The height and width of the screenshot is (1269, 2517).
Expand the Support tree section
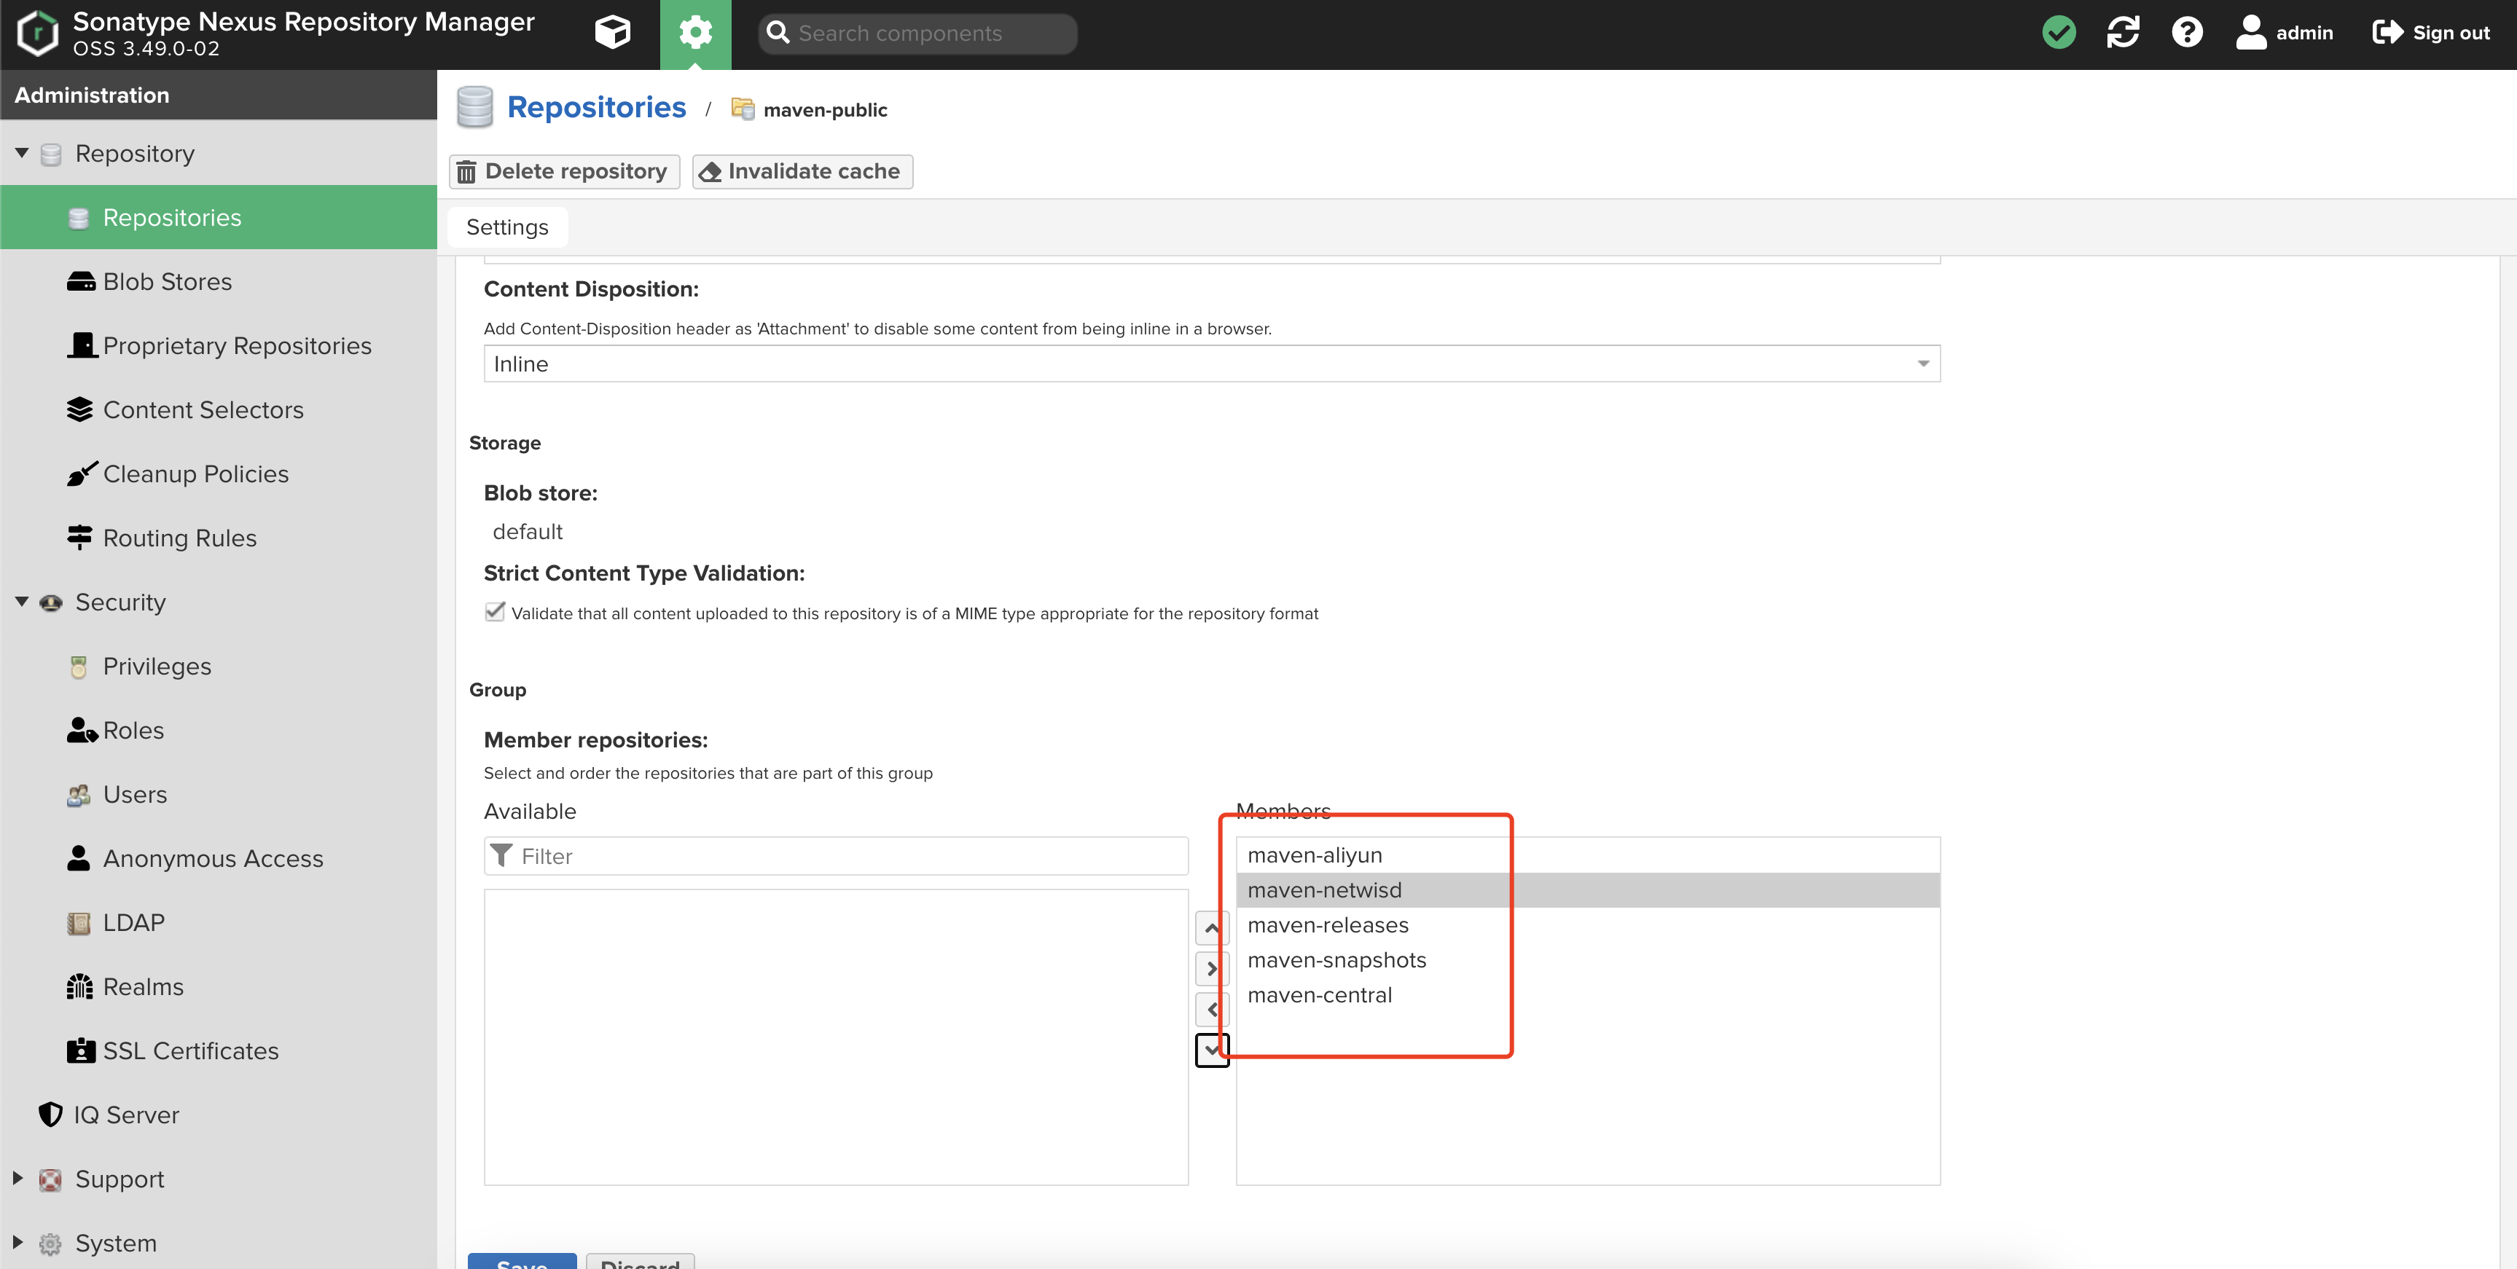[x=17, y=1178]
